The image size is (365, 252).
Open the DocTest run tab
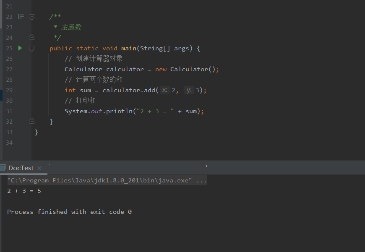click(21, 168)
